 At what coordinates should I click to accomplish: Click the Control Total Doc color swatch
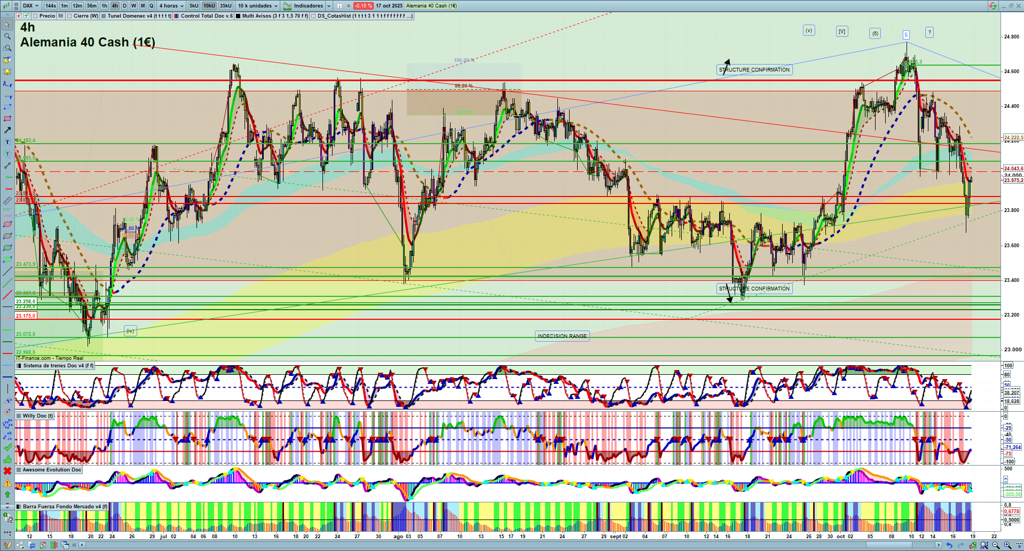click(x=177, y=16)
